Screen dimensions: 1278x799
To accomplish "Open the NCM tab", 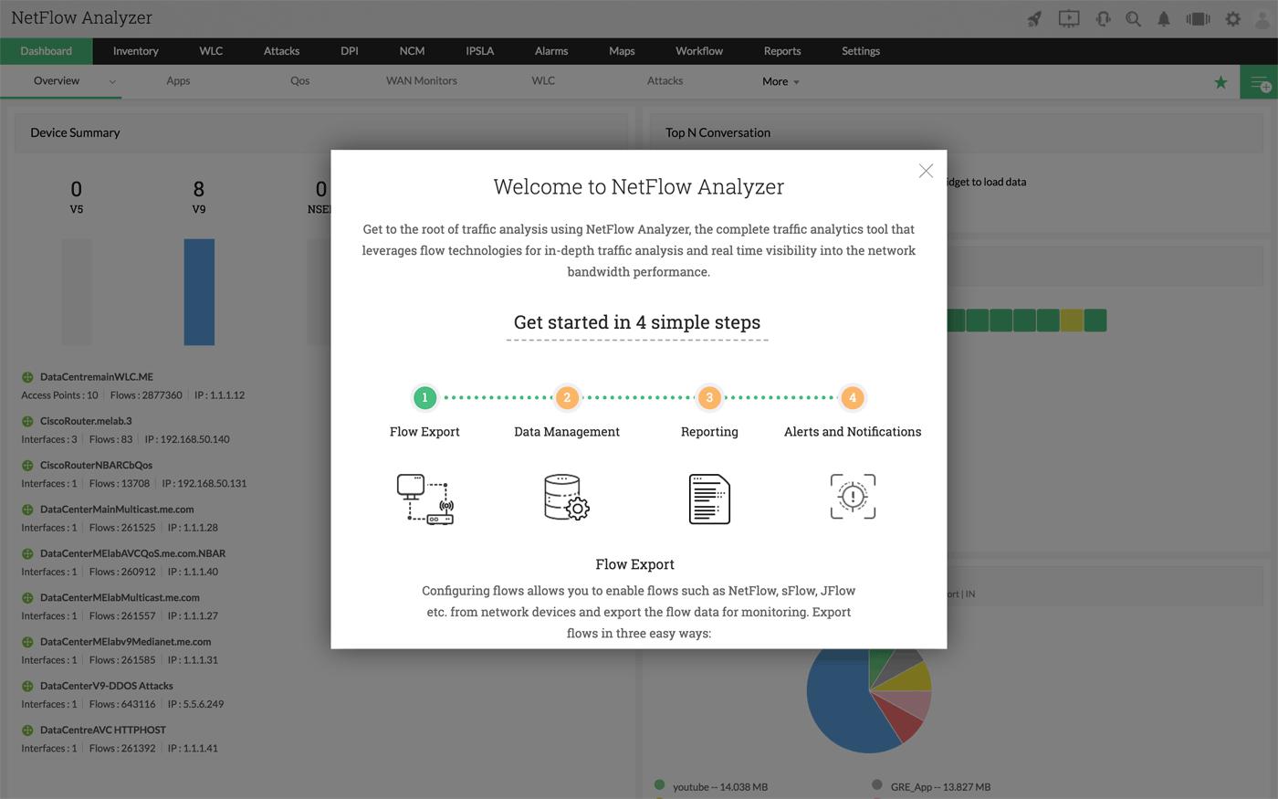I will point(412,51).
